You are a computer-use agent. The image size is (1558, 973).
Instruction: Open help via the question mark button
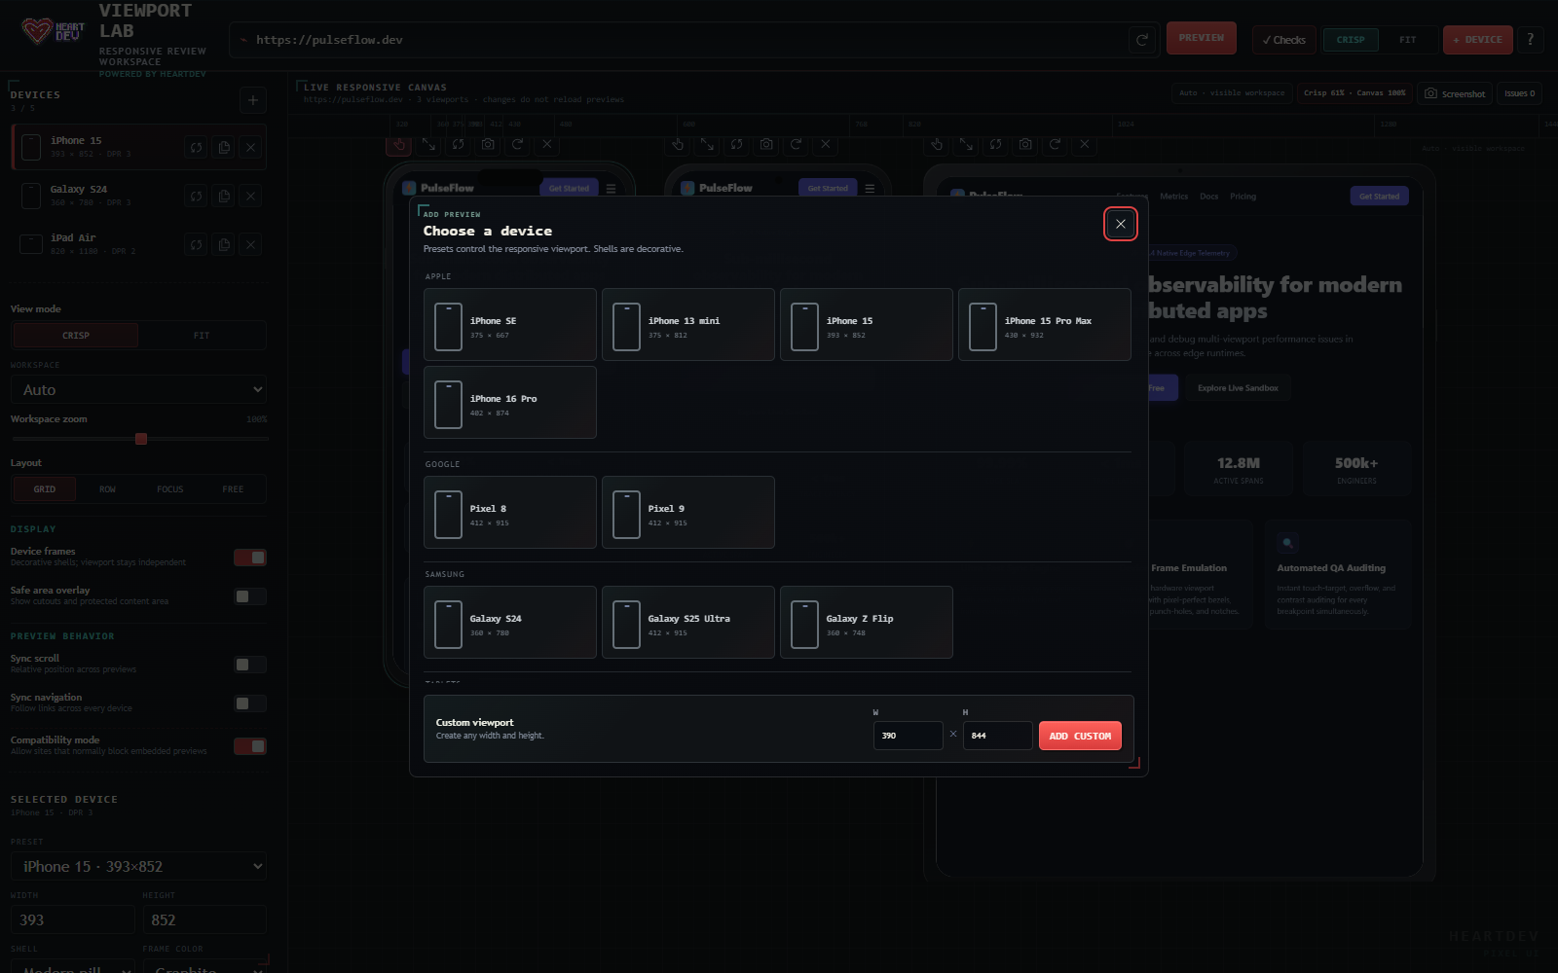pos(1531,40)
